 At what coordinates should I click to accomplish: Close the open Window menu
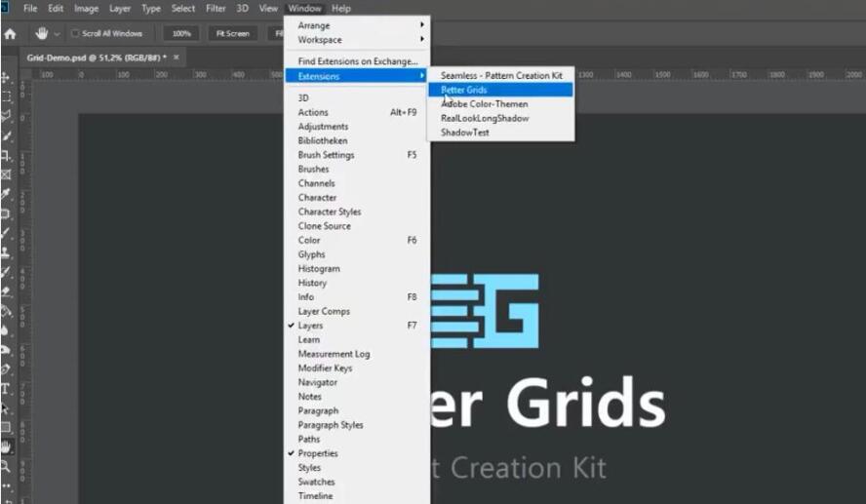pyautogui.click(x=304, y=8)
